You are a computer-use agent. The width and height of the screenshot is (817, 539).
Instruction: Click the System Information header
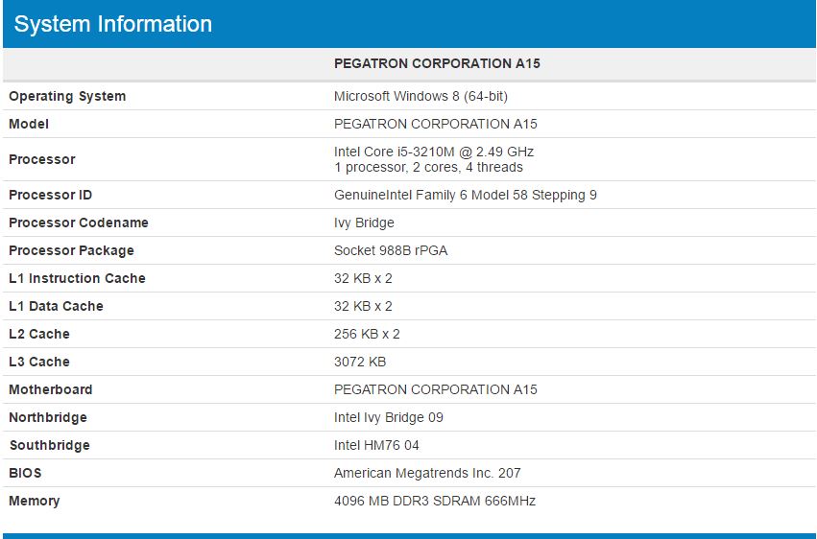pos(113,24)
